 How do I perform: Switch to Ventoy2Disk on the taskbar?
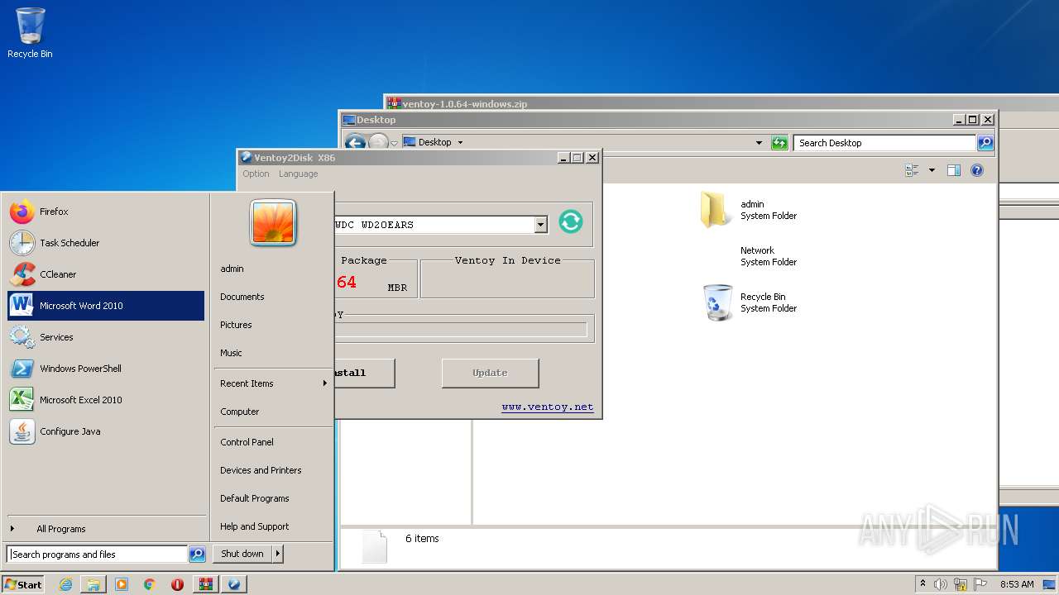point(233,584)
